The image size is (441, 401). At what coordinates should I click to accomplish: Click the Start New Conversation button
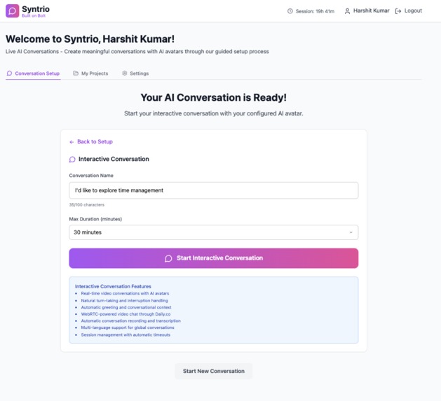[213, 371]
